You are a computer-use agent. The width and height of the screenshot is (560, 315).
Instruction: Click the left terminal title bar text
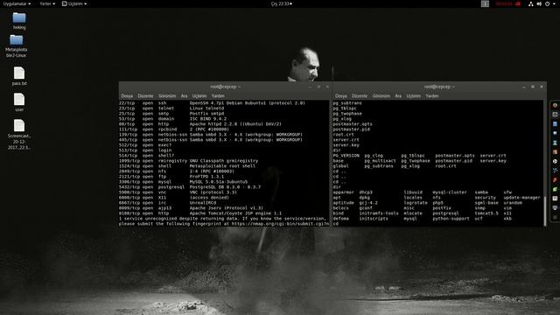click(226, 87)
